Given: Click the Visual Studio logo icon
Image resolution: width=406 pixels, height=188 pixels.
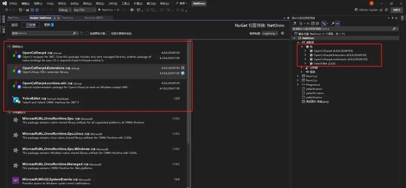Looking at the screenshot, I should (5, 4).
